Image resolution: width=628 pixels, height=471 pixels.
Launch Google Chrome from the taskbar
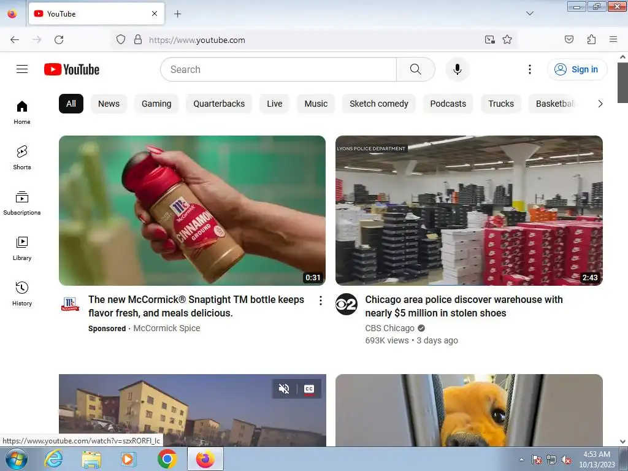[x=167, y=459]
